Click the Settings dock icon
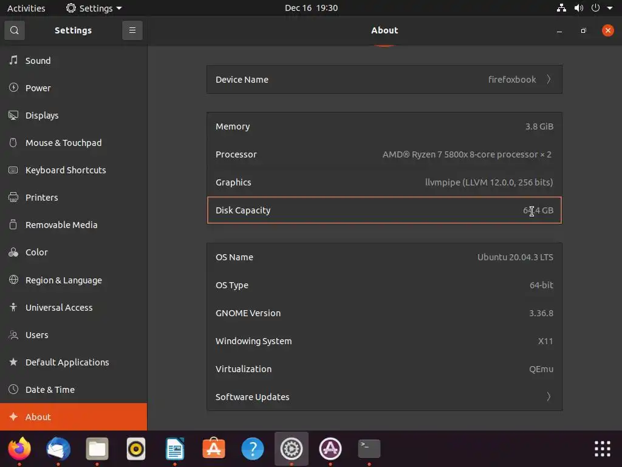 pos(292,449)
